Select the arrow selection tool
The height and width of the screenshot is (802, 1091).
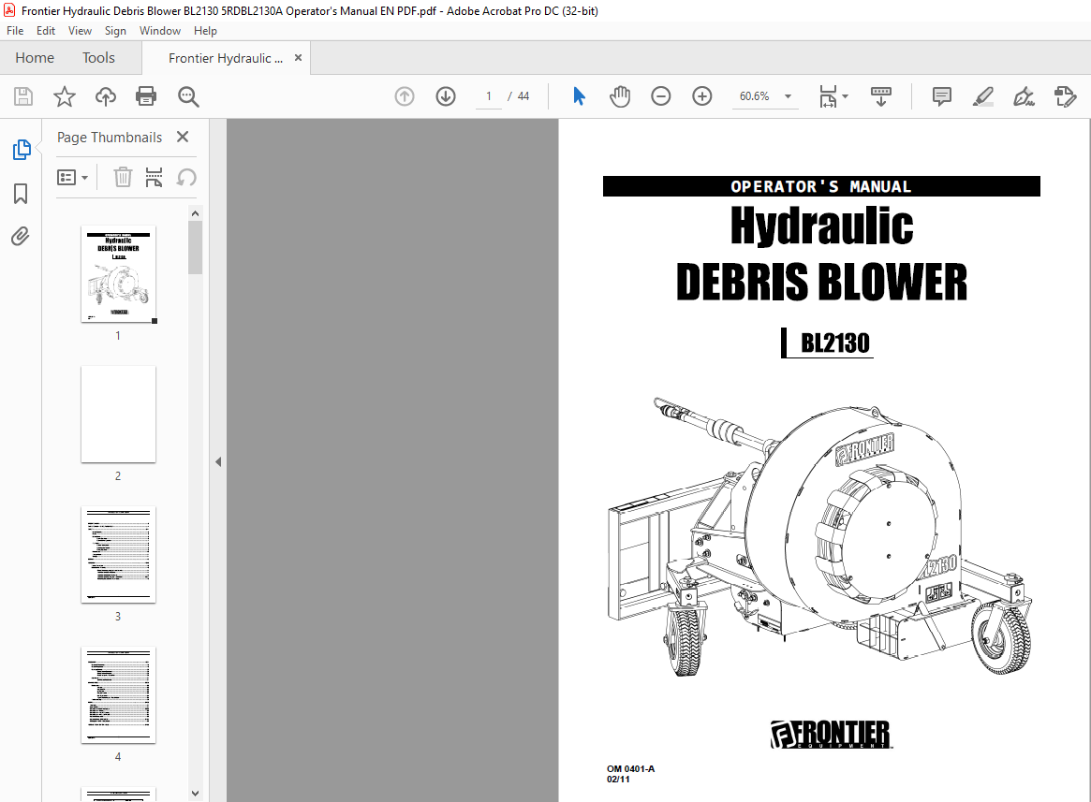pos(579,96)
